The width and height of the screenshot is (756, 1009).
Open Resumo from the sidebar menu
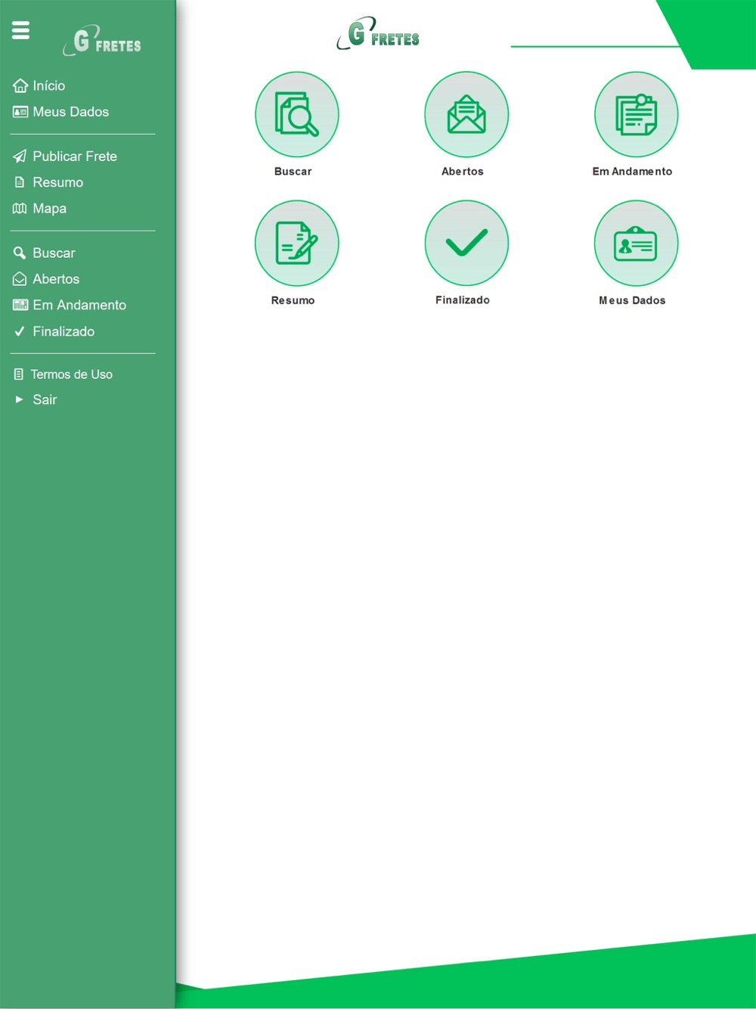coord(58,182)
